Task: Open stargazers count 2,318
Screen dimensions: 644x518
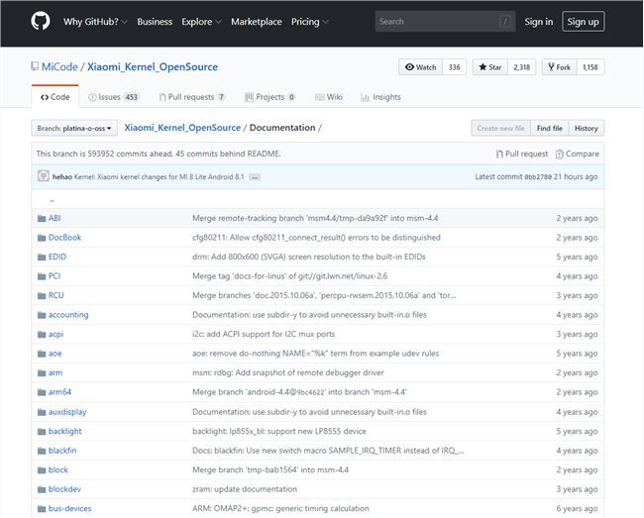Action: click(521, 67)
